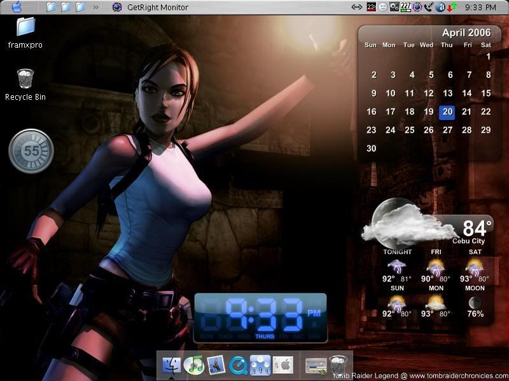Image resolution: width=509 pixels, height=381 pixels.
Task: Open the Finder icon in the dock
Action: click(172, 364)
